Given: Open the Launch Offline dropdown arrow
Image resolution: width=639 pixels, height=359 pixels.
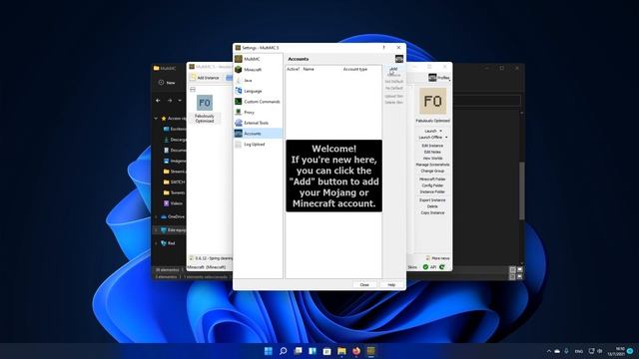Looking at the screenshot, I should click(446, 138).
